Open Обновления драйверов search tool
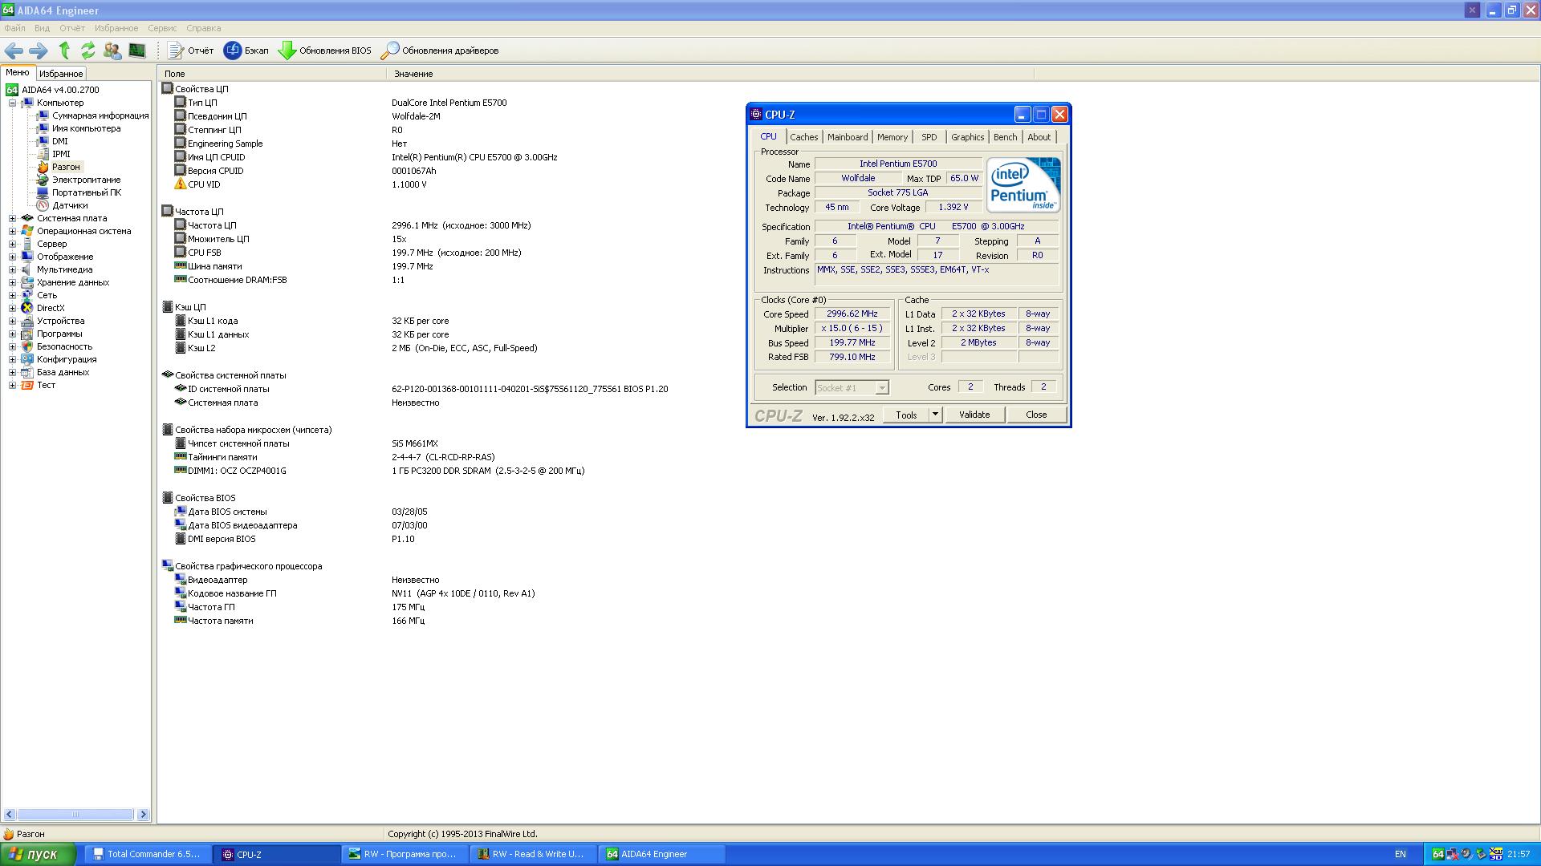The width and height of the screenshot is (1541, 866). point(440,51)
